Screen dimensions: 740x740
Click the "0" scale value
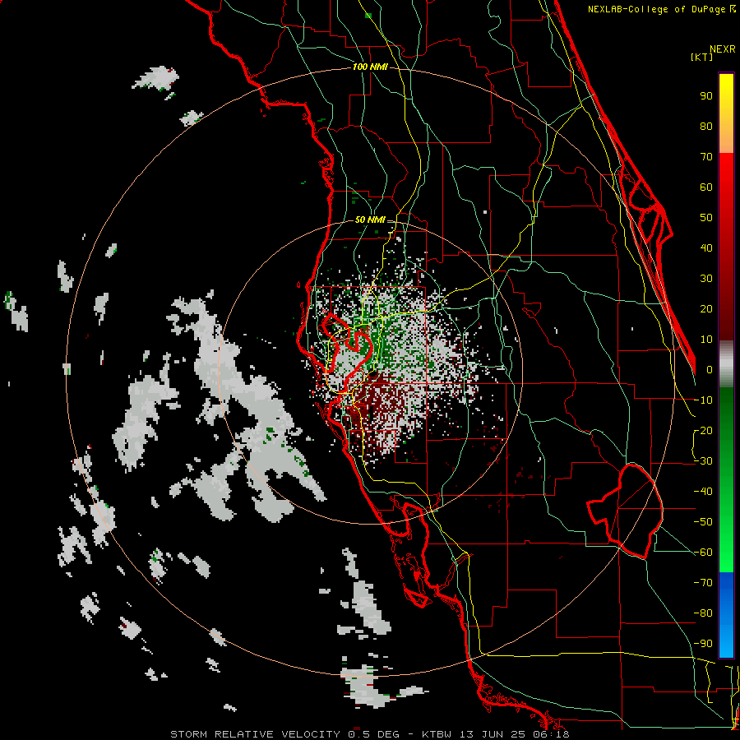710,370
